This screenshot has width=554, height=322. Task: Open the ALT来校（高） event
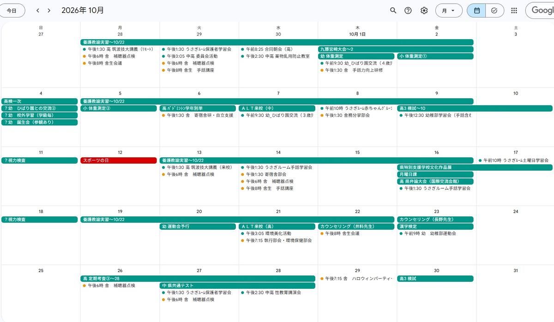point(277,227)
